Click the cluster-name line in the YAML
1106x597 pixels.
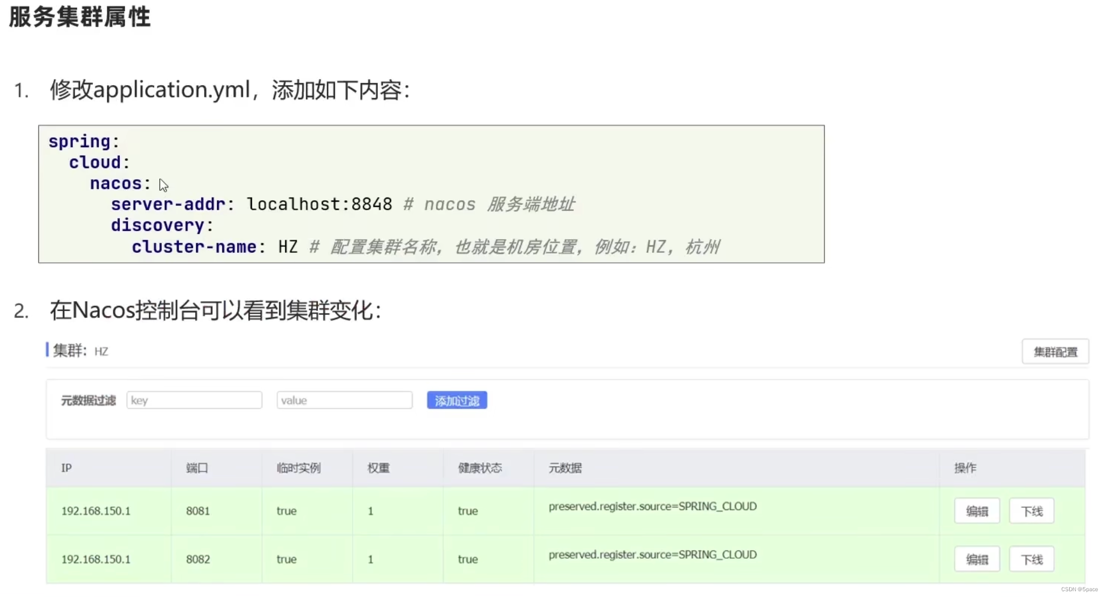[426, 246]
